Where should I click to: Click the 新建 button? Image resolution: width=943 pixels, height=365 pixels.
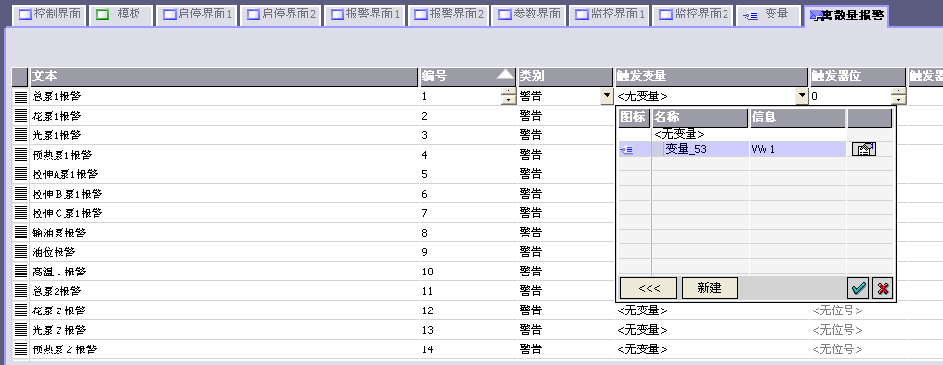tap(710, 288)
